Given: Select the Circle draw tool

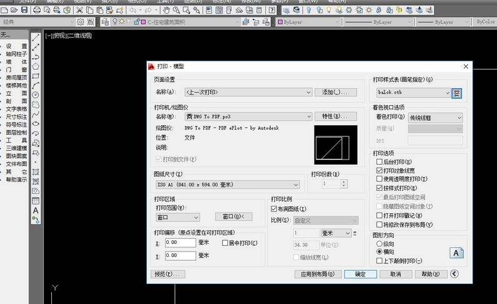Looking at the screenshot, I should pyautogui.click(x=36, y=95).
